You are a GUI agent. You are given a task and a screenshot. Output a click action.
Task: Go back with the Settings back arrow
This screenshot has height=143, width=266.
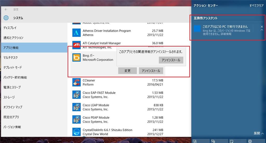click(x=6, y=10)
